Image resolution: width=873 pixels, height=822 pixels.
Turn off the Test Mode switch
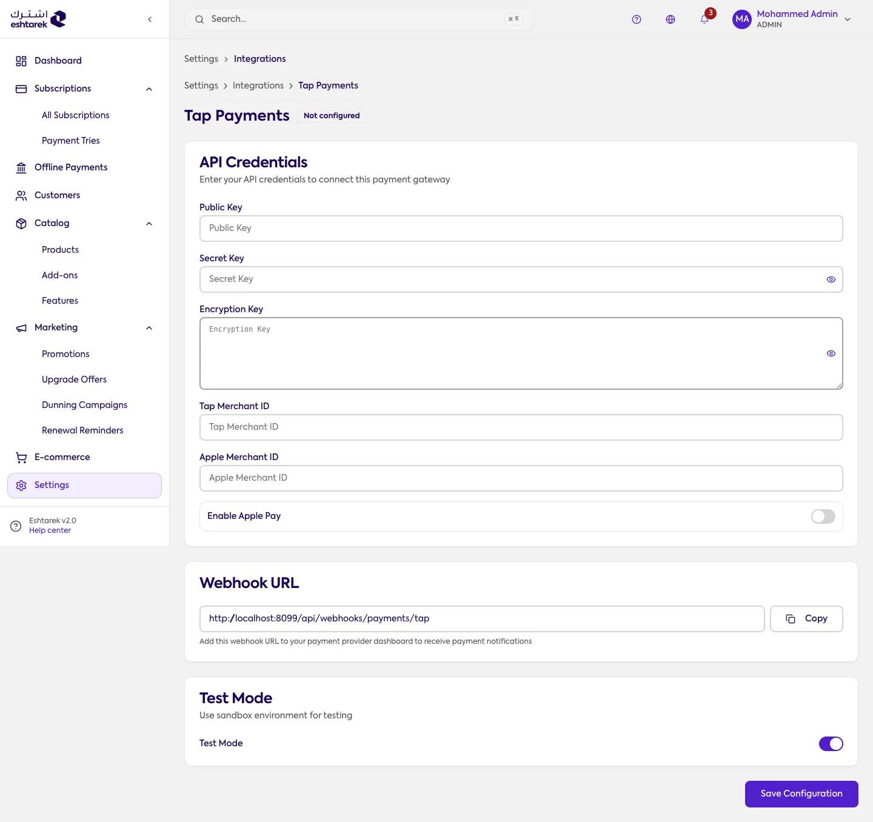[x=831, y=744]
